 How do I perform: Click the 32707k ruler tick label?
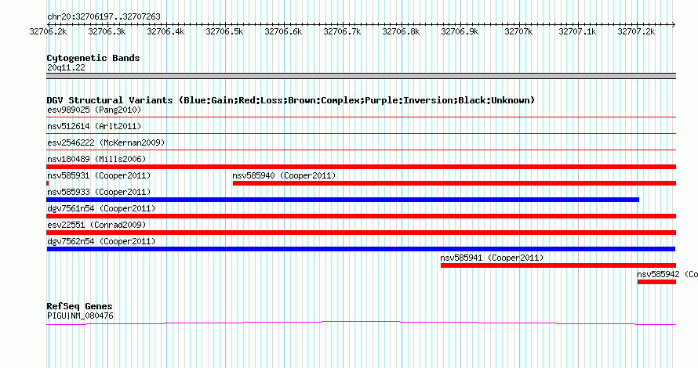click(518, 31)
